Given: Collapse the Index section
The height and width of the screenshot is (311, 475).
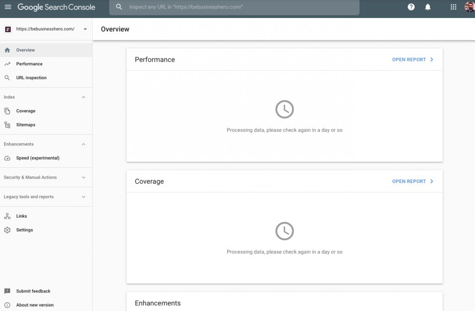Looking at the screenshot, I should [x=84, y=97].
